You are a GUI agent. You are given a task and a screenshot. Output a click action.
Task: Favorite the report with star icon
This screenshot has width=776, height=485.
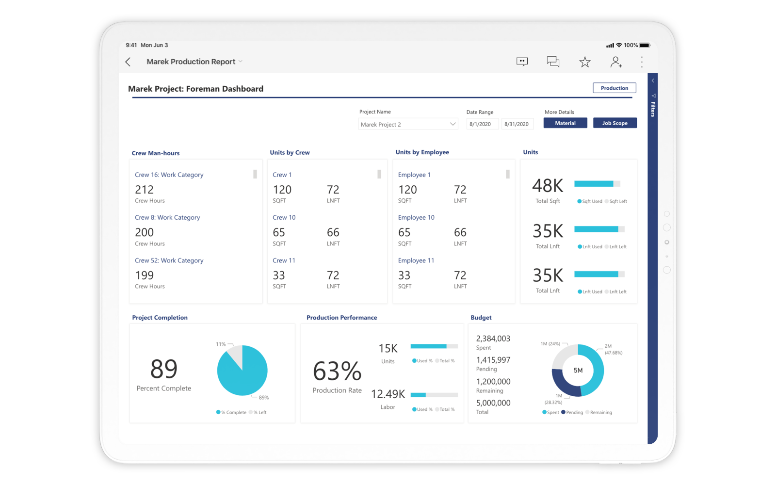pos(585,62)
